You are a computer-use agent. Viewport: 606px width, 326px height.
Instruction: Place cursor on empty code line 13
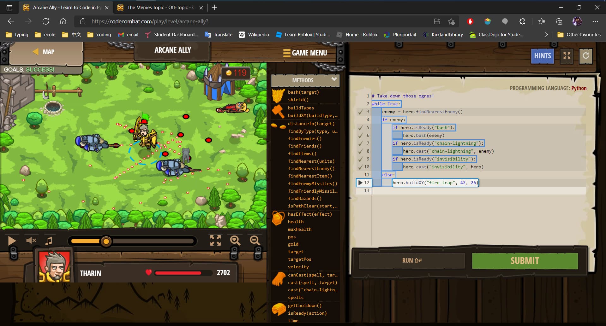[x=478, y=190]
